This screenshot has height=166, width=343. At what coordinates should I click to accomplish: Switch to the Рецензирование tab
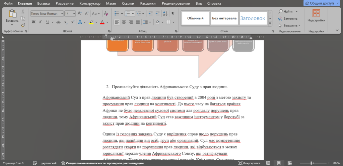tap(177, 4)
